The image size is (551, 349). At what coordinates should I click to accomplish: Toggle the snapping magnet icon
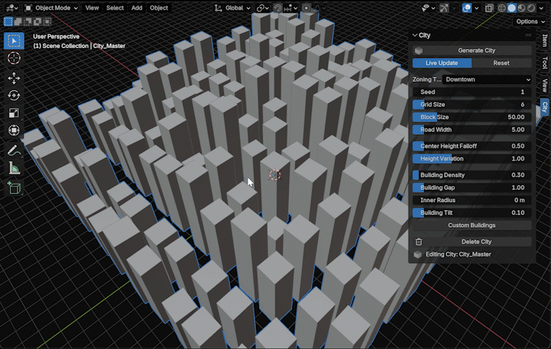coord(278,8)
